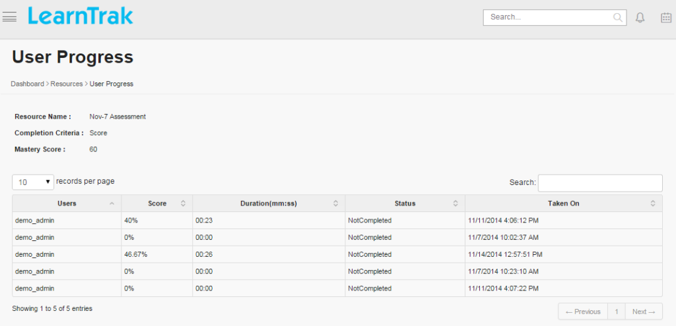Screen dimensions: 676x326
Task: Click Showing 1 to 5 of 5 entries
Action: pyautogui.click(x=52, y=308)
